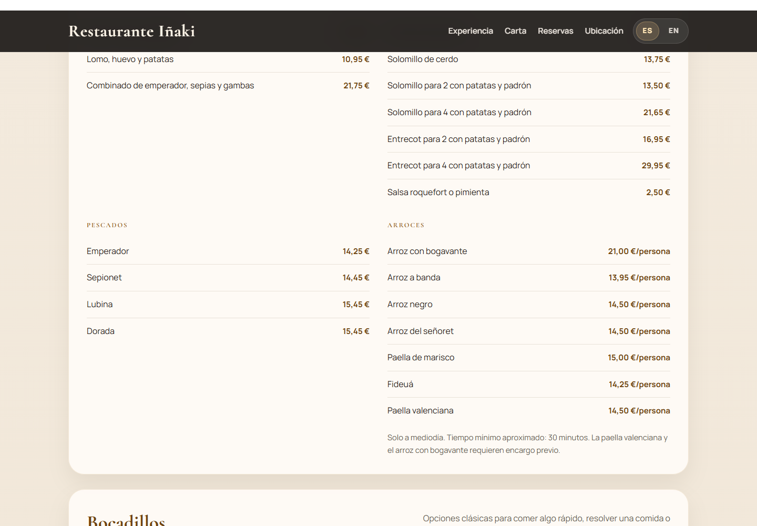Select the 'Arroz negro' row
This screenshot has height=526, width=757.
tap(528, 305)
